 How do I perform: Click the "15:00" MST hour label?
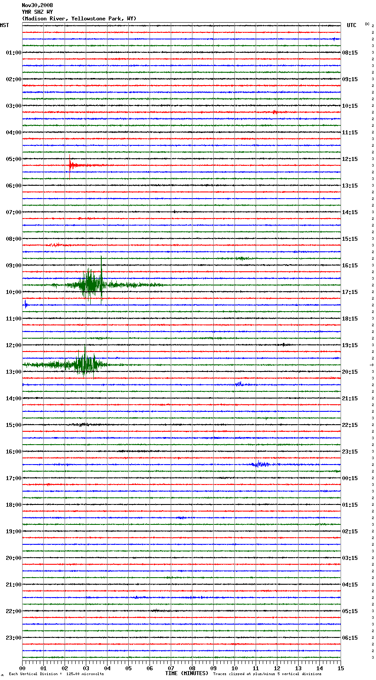pyautogui.click(x=14, y=425)
